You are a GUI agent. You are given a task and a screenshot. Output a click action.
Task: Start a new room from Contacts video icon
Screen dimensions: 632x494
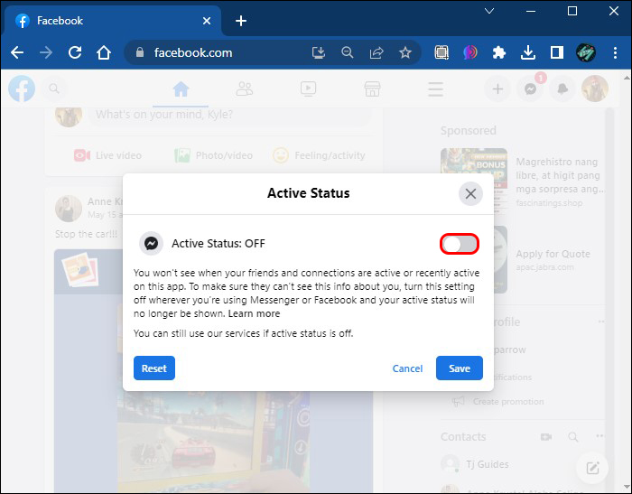(x=546, y=437)
